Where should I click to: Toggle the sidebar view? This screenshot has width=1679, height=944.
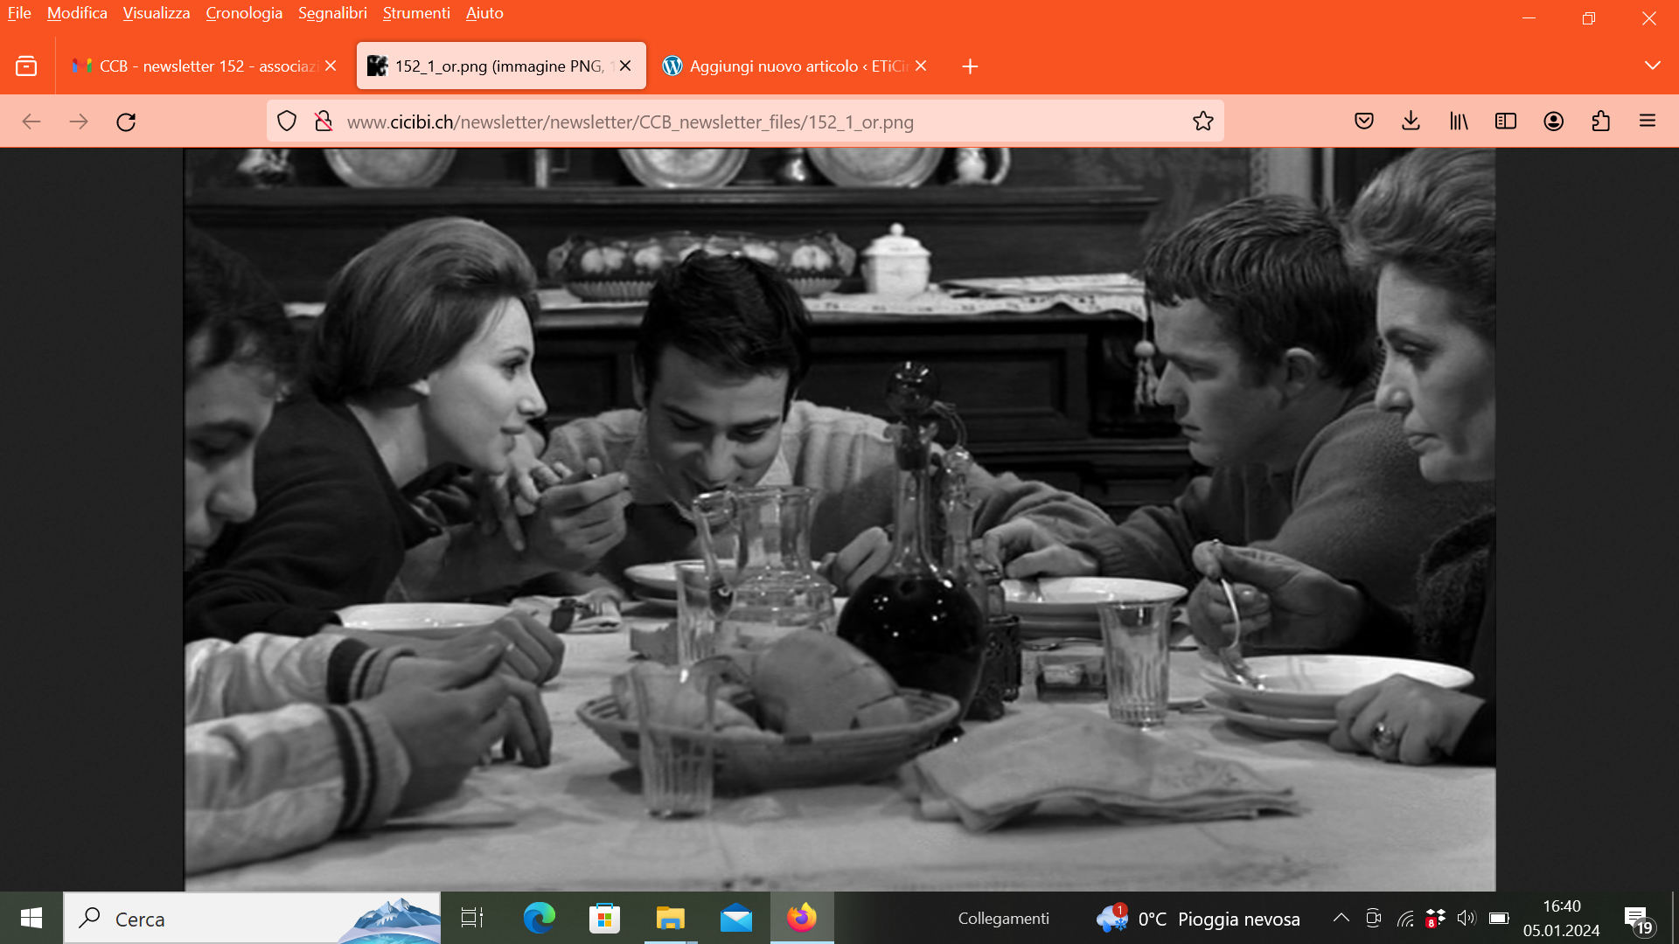(1506, 121)
